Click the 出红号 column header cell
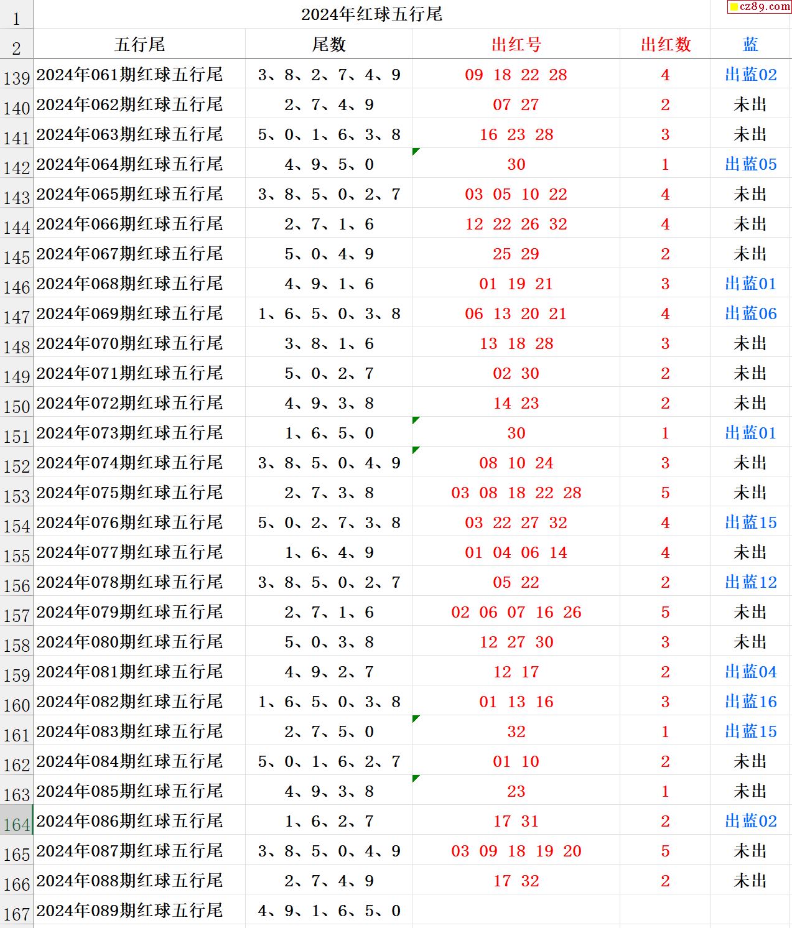Image resolution: width=792 pixels, height=928 pixels. [516, 44]
